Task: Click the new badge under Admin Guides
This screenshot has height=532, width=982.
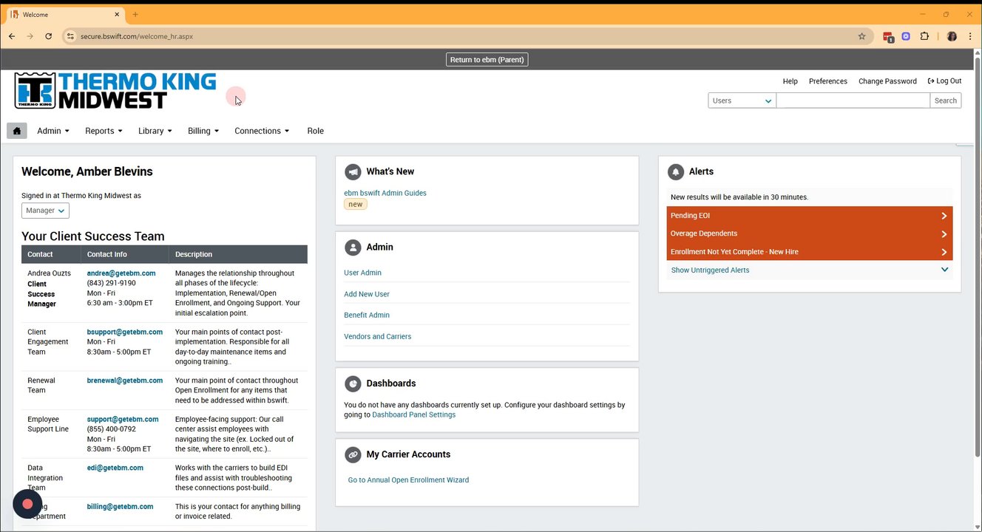Action: pos(356,205)
